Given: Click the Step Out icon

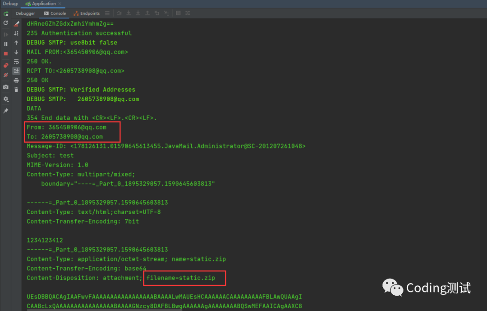Looking at the screenshot, I should (x=147, y=13).
